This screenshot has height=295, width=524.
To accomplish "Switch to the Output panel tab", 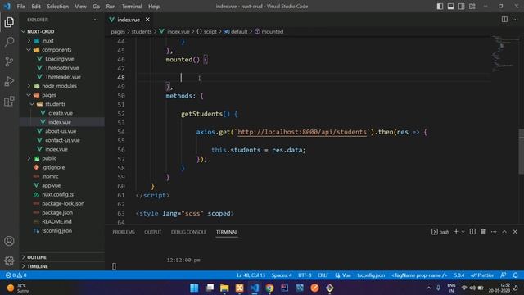I will pos(153,232).
